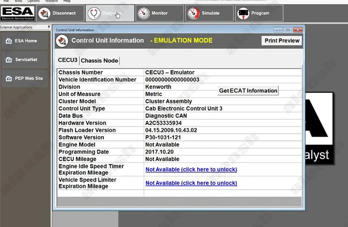
Task: Click Get ECAT Information button
Action: (x=248, y=91)
